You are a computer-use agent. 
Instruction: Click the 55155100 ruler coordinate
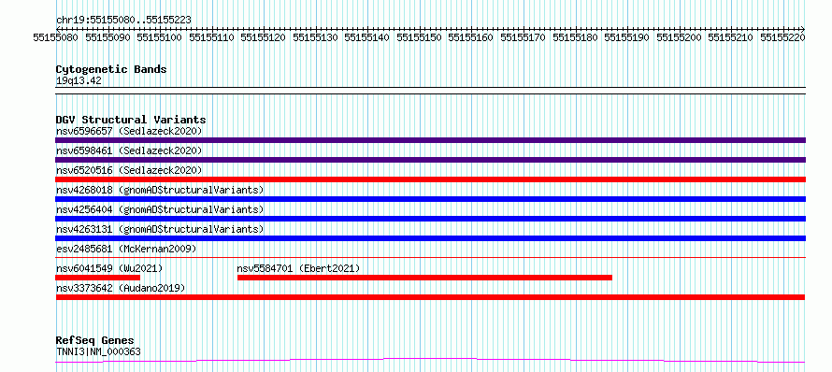pos(160,37)
